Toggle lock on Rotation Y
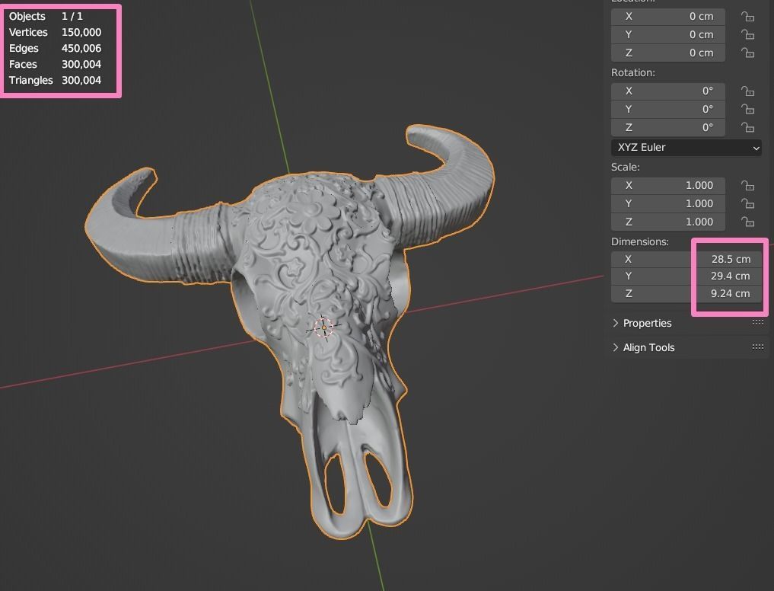774x591 pixels. point(747,109)
